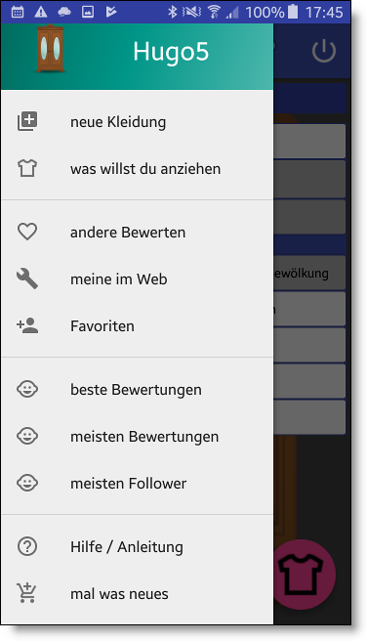The image size is (367, 641).
Task: Tap the wardrobe avatar icon
Action: point(50,49)
